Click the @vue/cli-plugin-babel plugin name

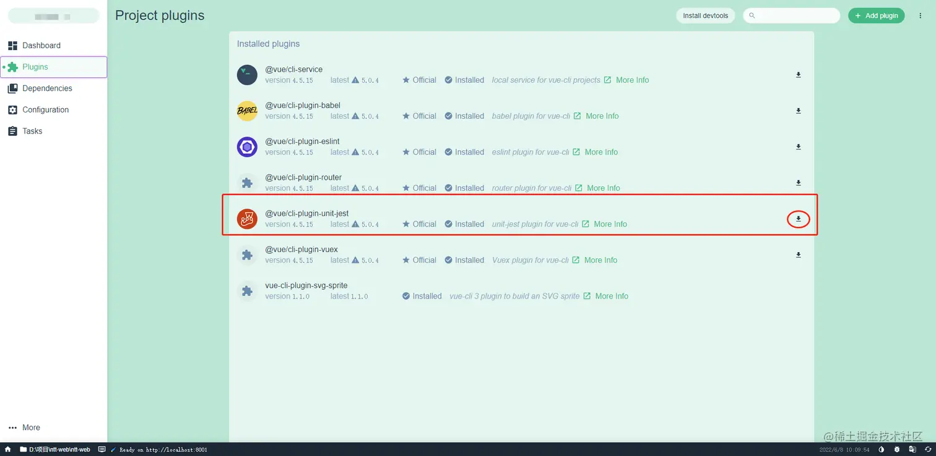[x=303, y=106]
